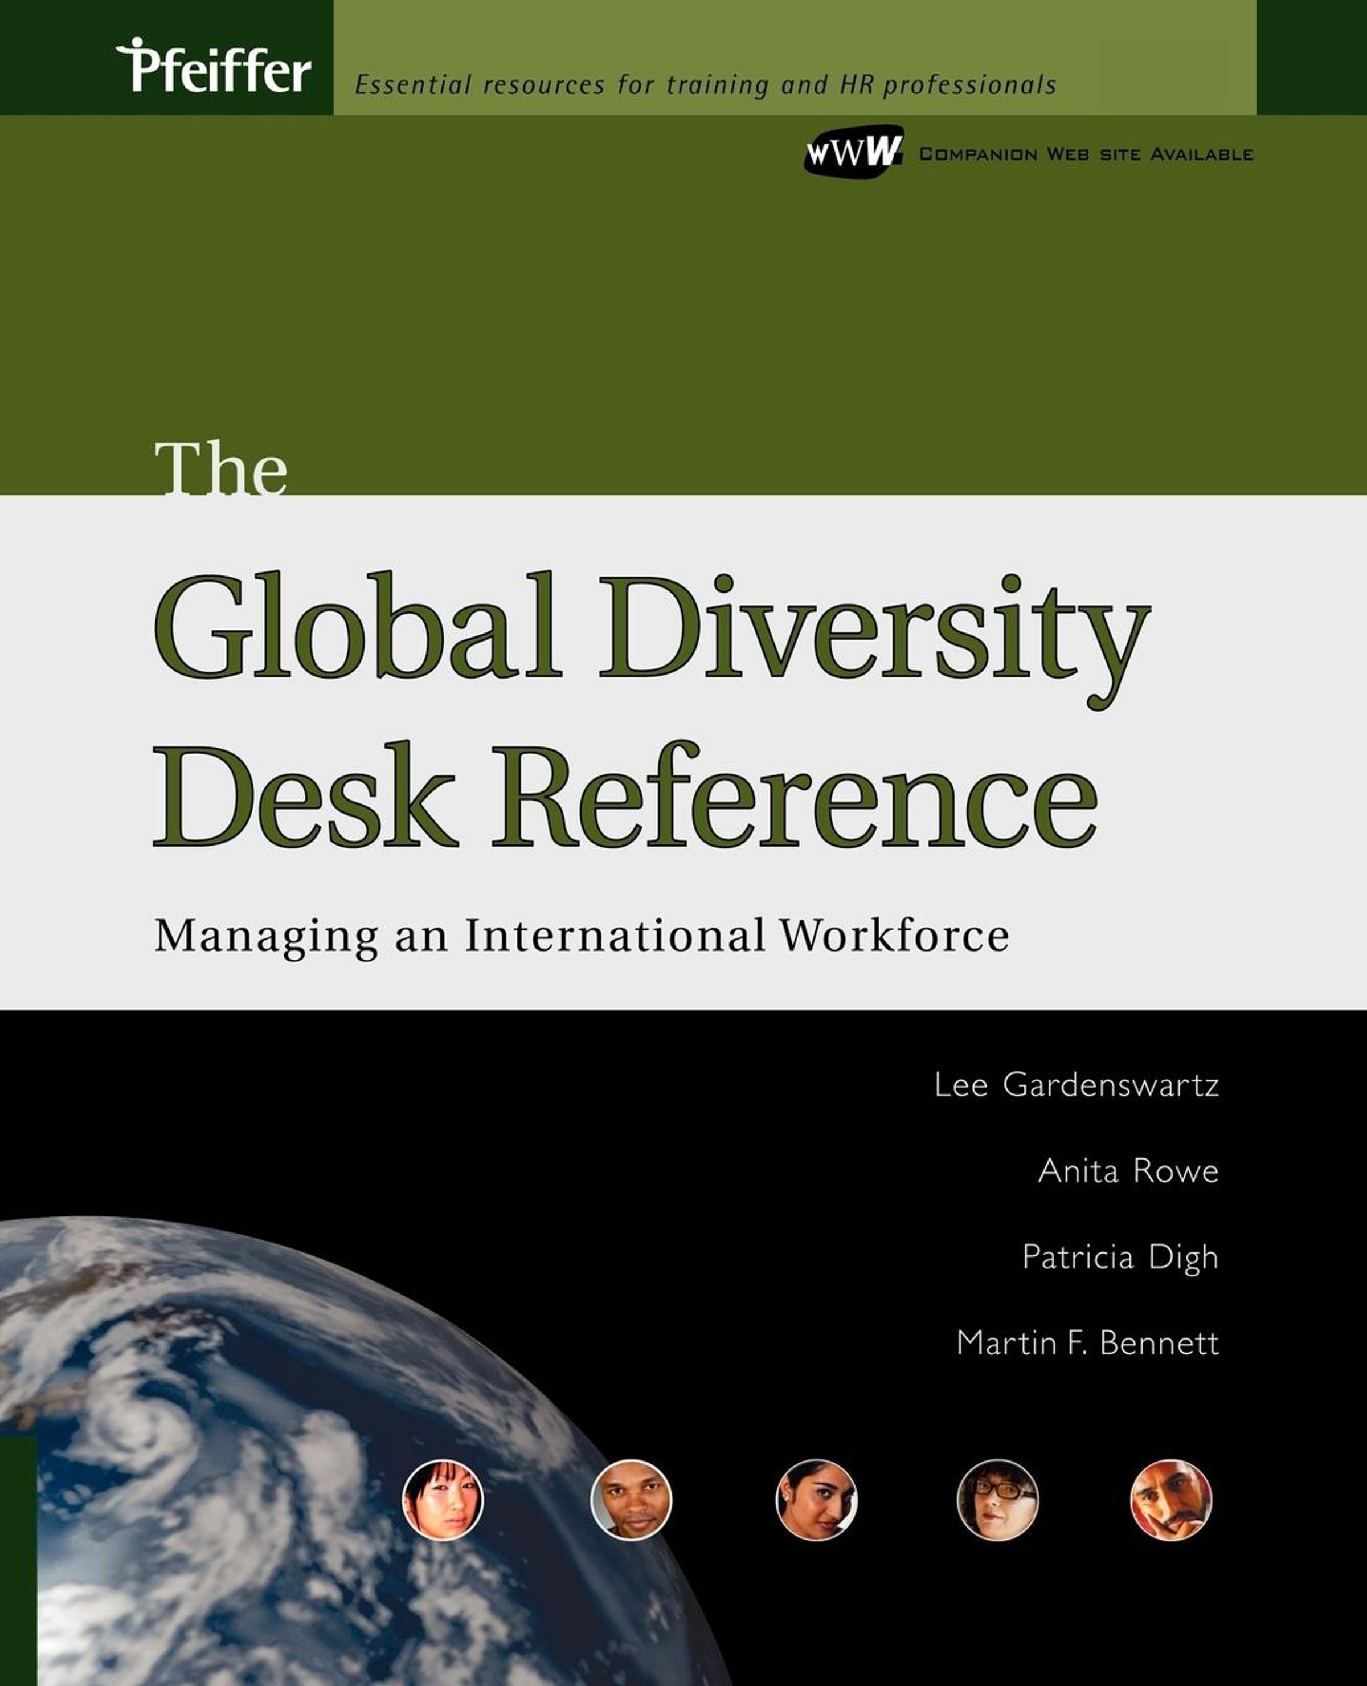Click the 'Companion Web Site Available' text

(1085, 154)
